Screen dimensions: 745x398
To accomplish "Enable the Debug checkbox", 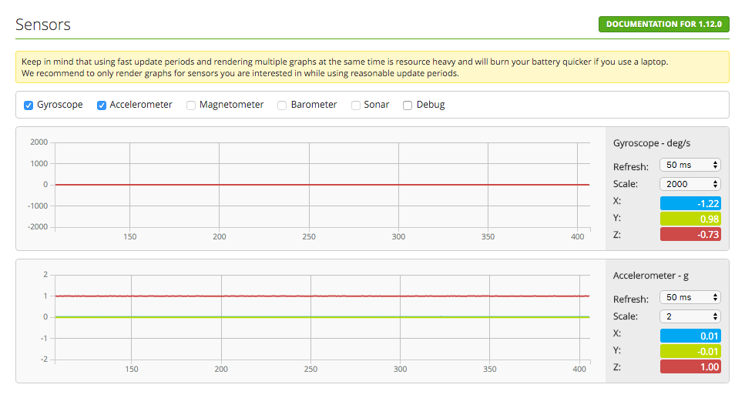I will click(x=408, y=105).
